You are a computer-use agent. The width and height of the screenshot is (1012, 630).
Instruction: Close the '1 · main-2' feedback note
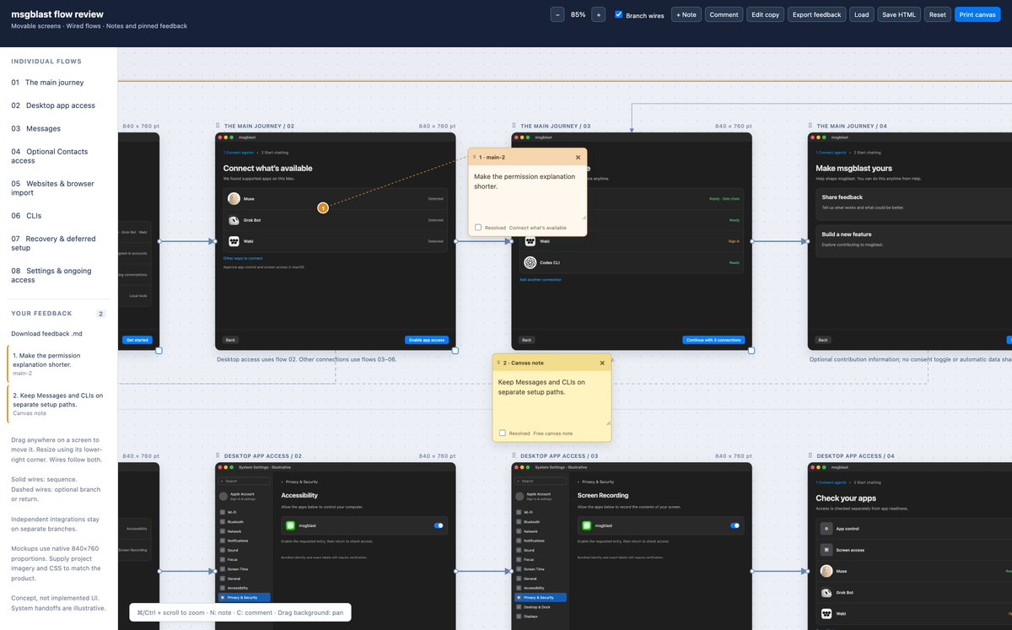click(x=578, y=157)
